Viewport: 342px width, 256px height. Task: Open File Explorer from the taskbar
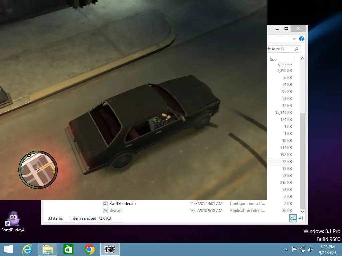(x=48, y=249)
